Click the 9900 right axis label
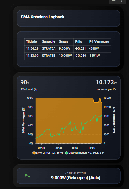The width and height of the screenshot is (129, 189). 107,116
